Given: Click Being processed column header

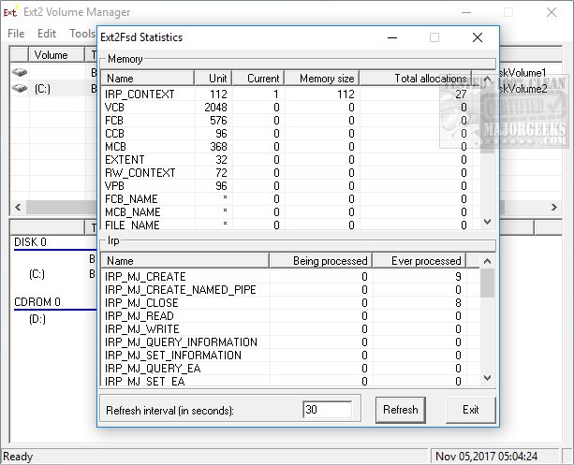Looking at the screenshot, I should tap(320, 261).
